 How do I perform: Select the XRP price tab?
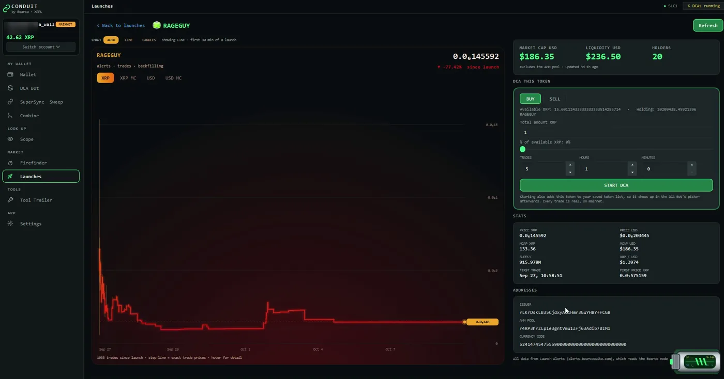105,78
